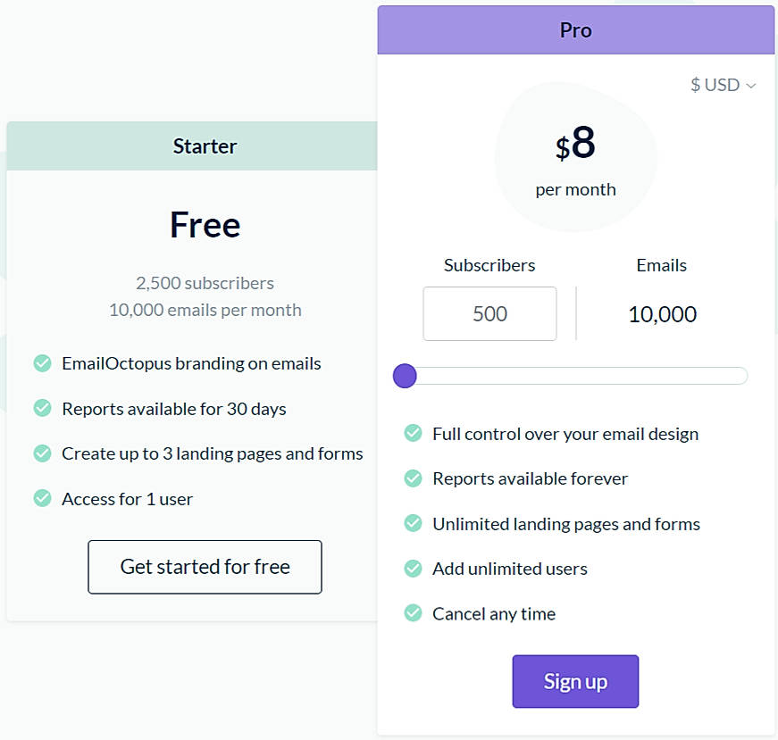Click the checkmark beside Cancel any time
This screenshot has height=740, width=778.
coord(413,613)
